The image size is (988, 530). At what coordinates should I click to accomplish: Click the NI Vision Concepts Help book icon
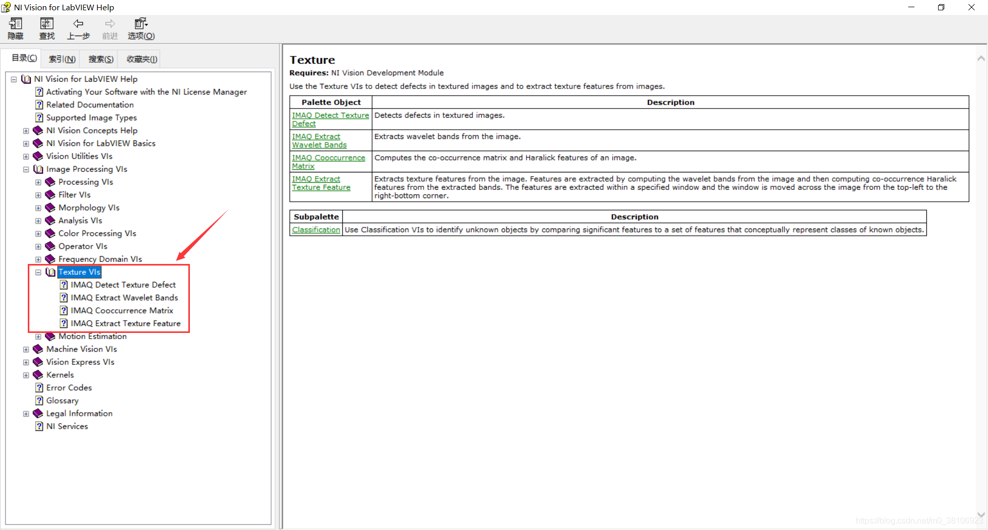[38, 131]
